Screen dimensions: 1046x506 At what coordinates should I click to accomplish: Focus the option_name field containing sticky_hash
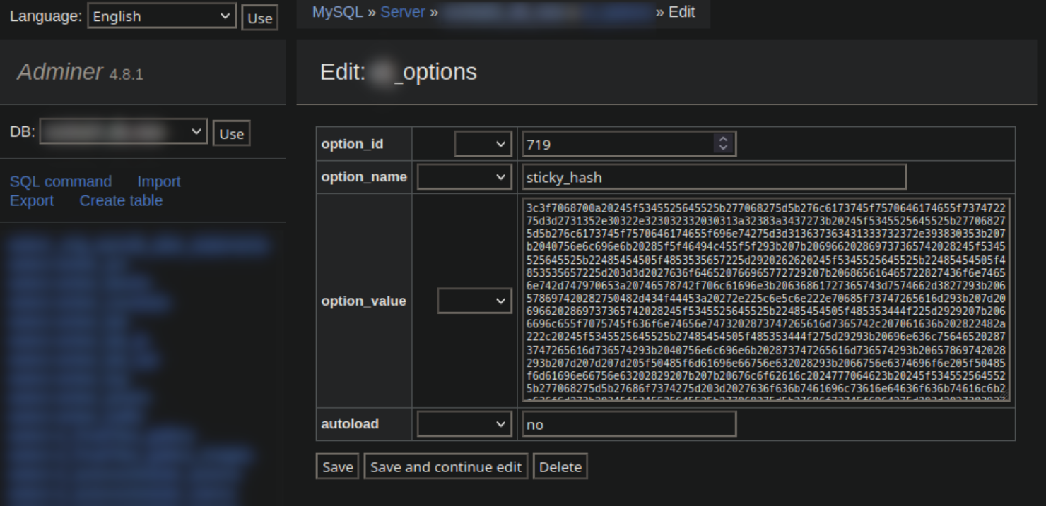714,177
